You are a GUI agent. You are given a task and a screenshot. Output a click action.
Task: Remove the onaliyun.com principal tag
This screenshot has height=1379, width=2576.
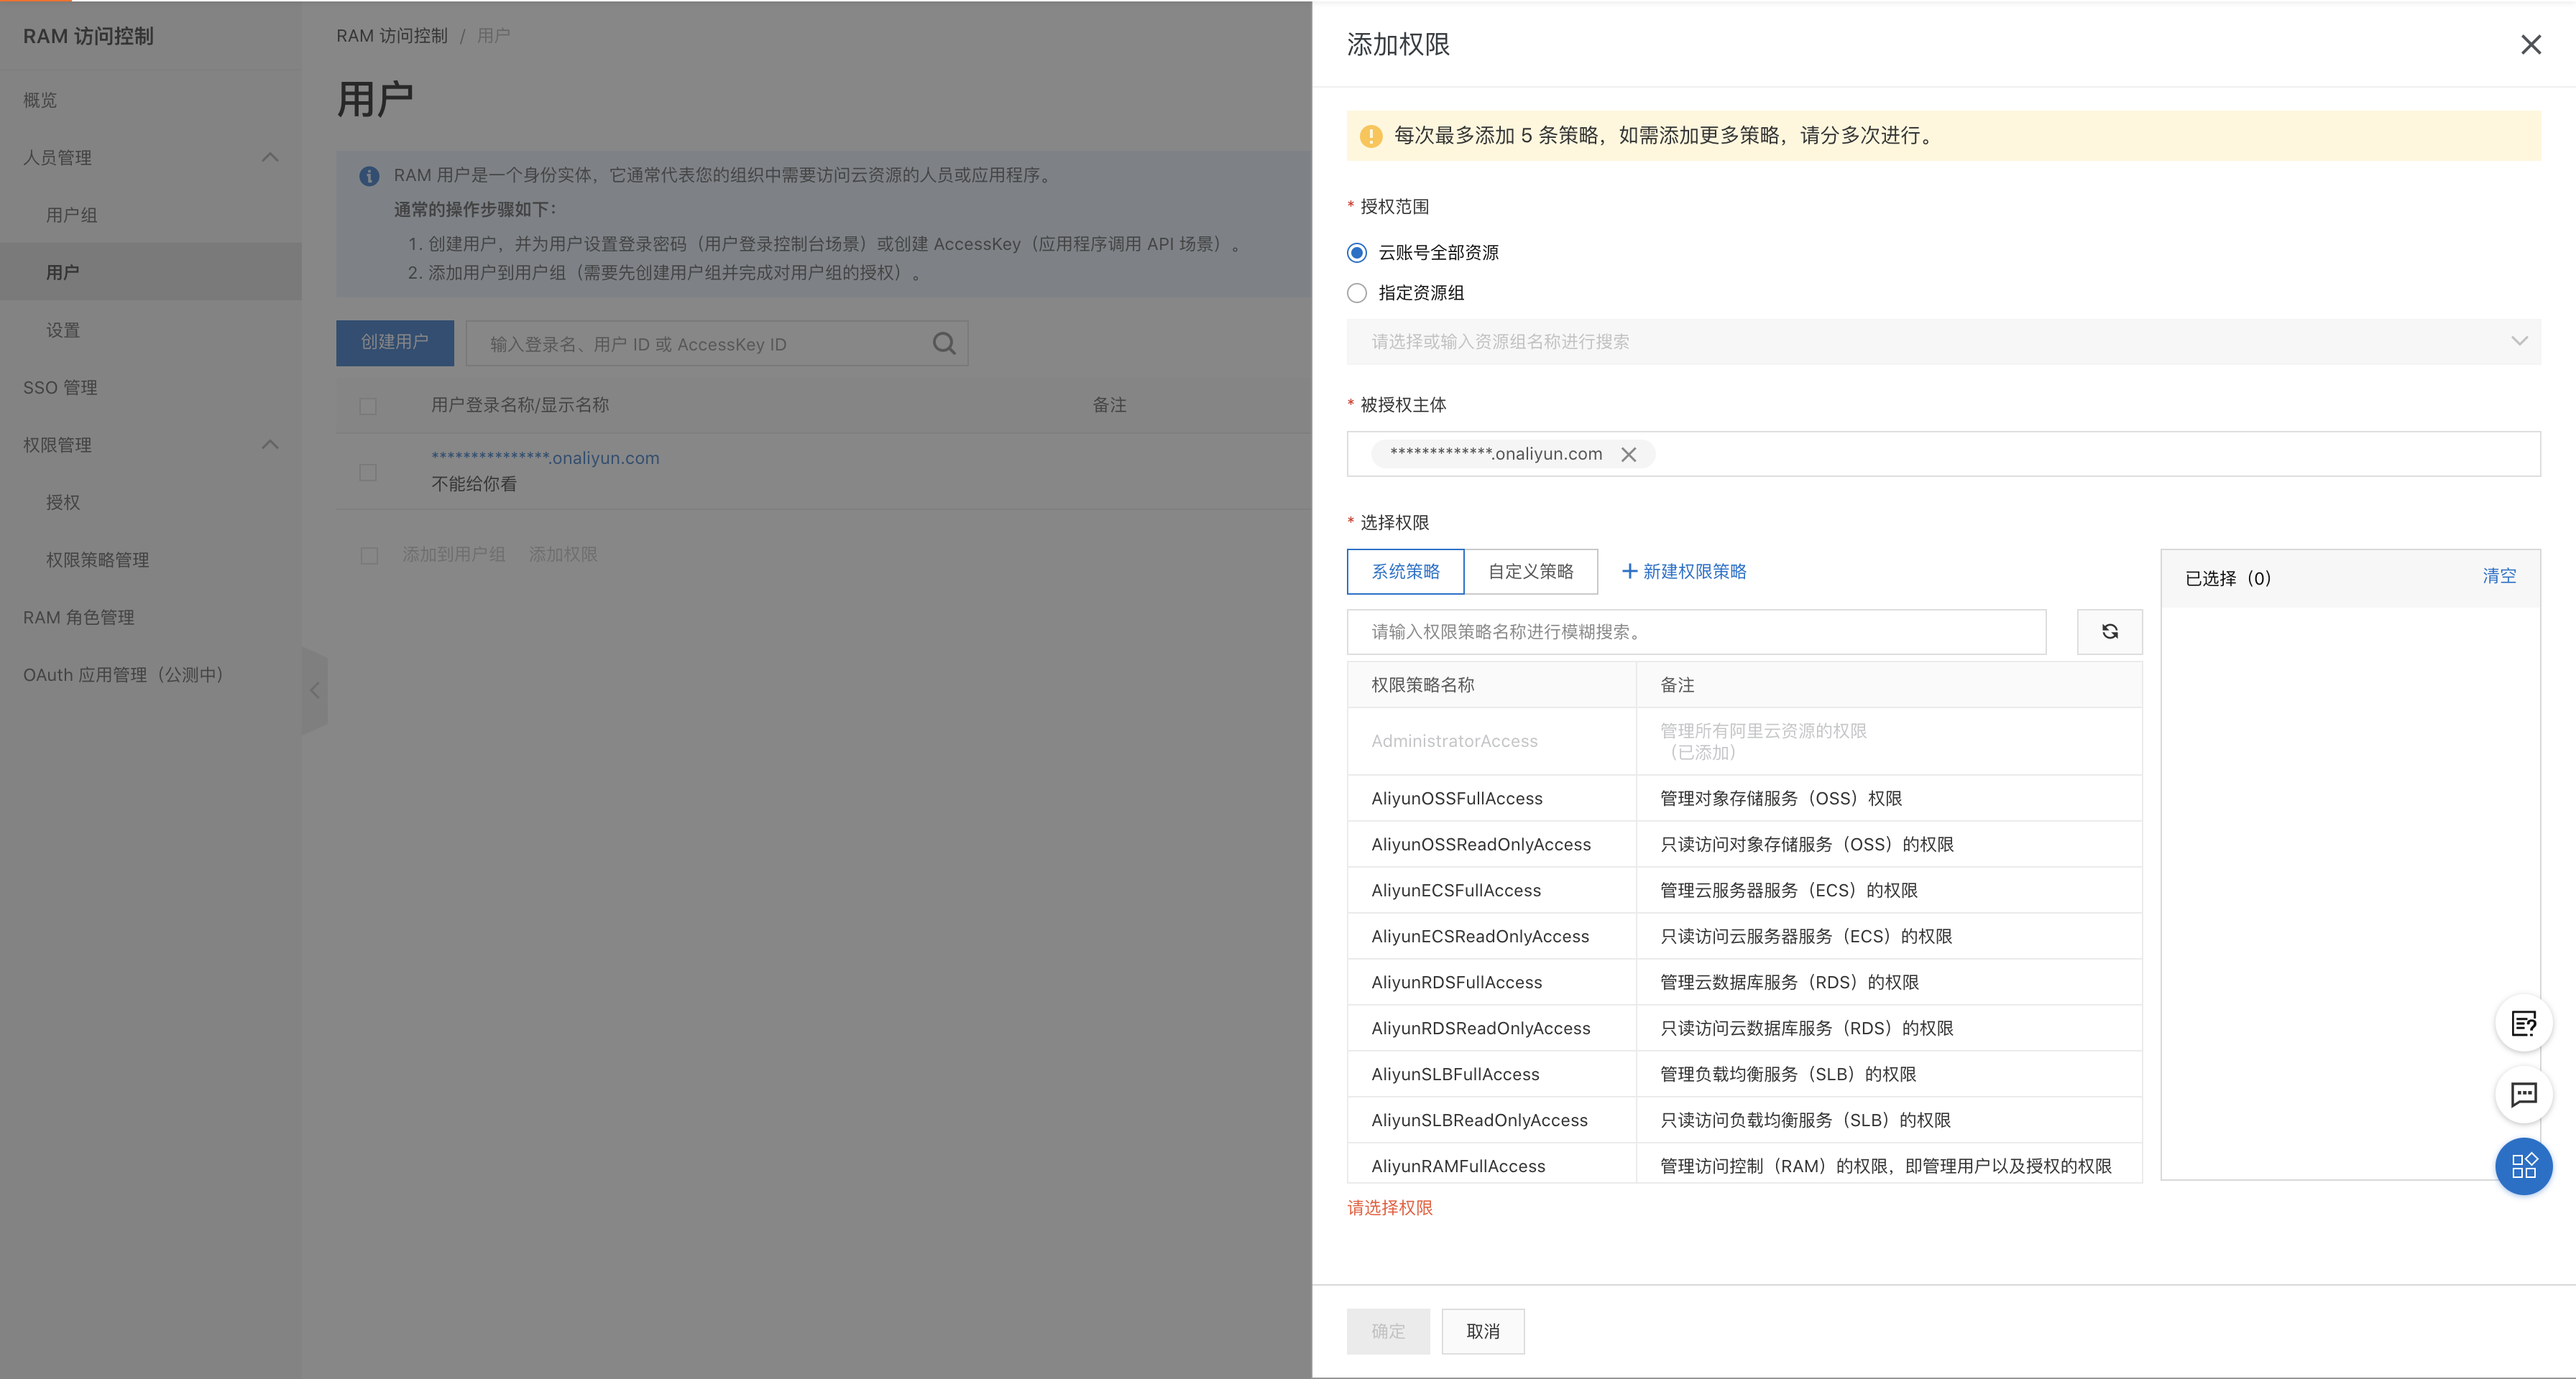(x=1628, y=455)
